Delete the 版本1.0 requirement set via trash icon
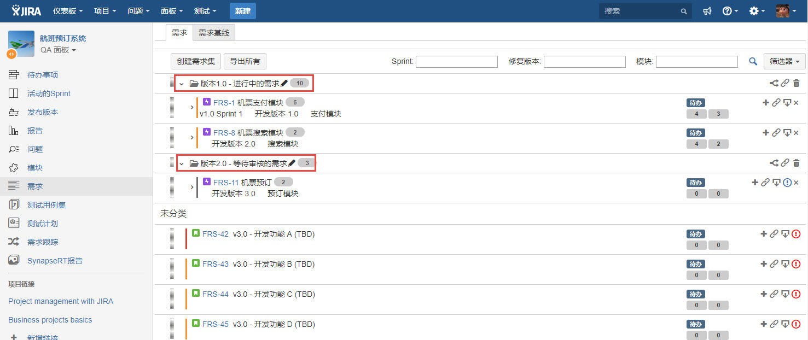 (x=796, y=84)
